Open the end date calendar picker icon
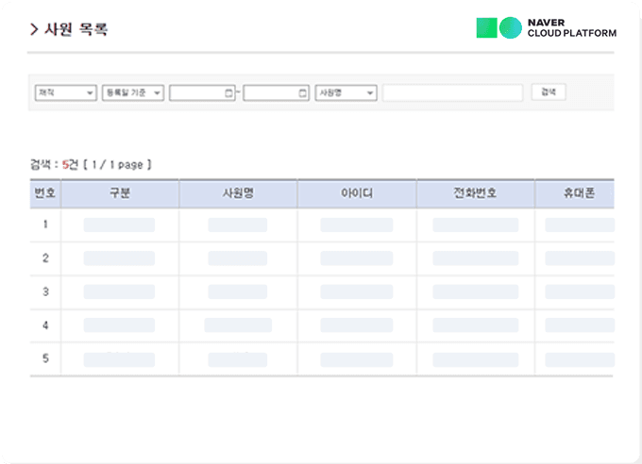 click(303, 92)
